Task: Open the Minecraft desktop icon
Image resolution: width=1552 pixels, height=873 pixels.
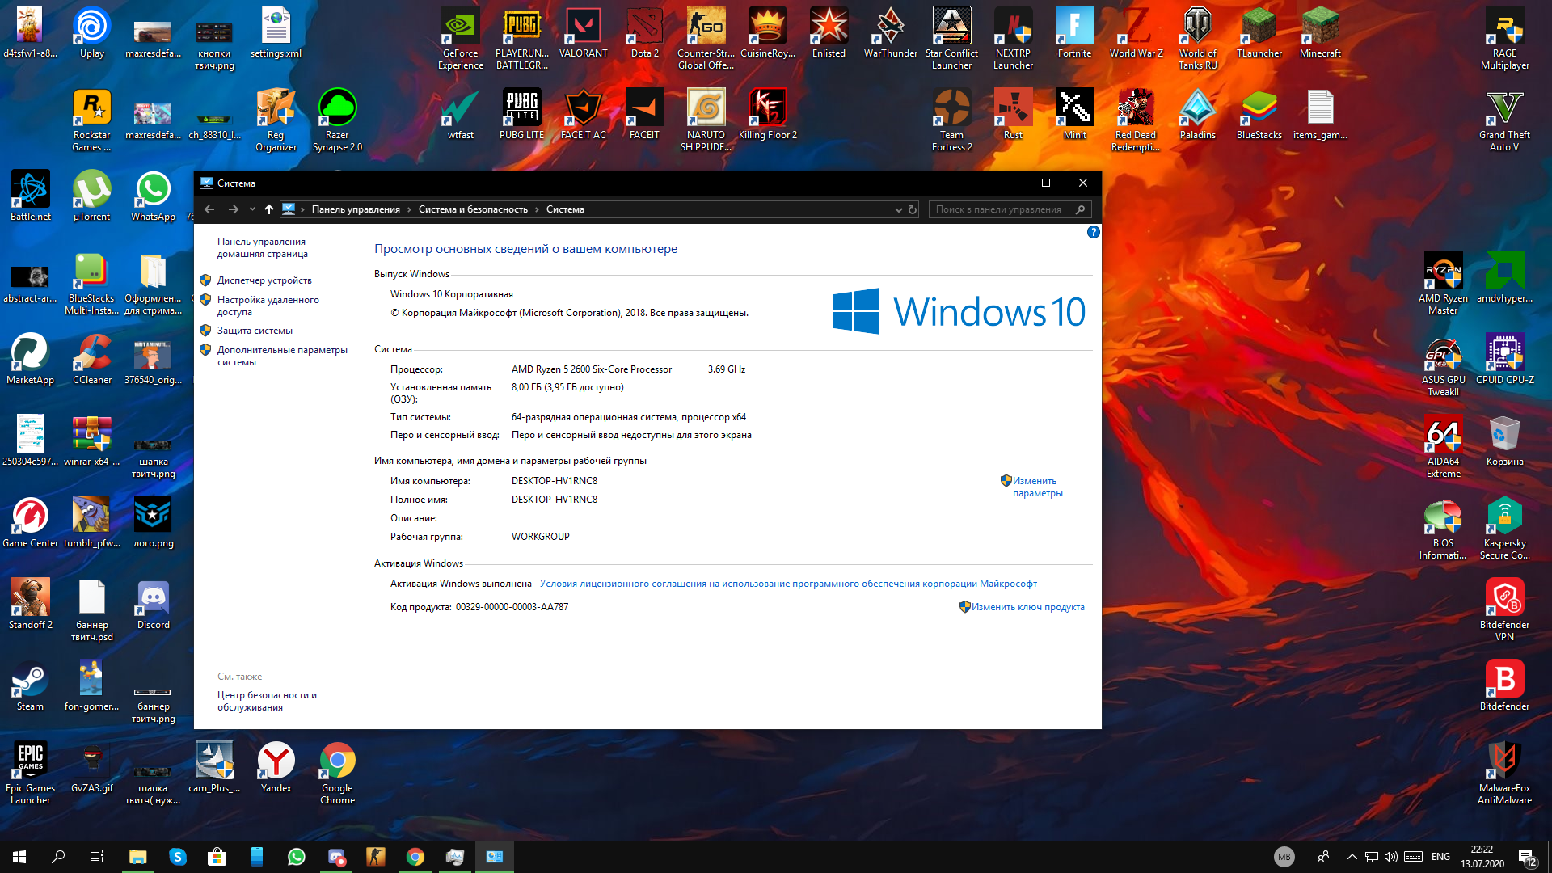Action: tap(1320, 33)
